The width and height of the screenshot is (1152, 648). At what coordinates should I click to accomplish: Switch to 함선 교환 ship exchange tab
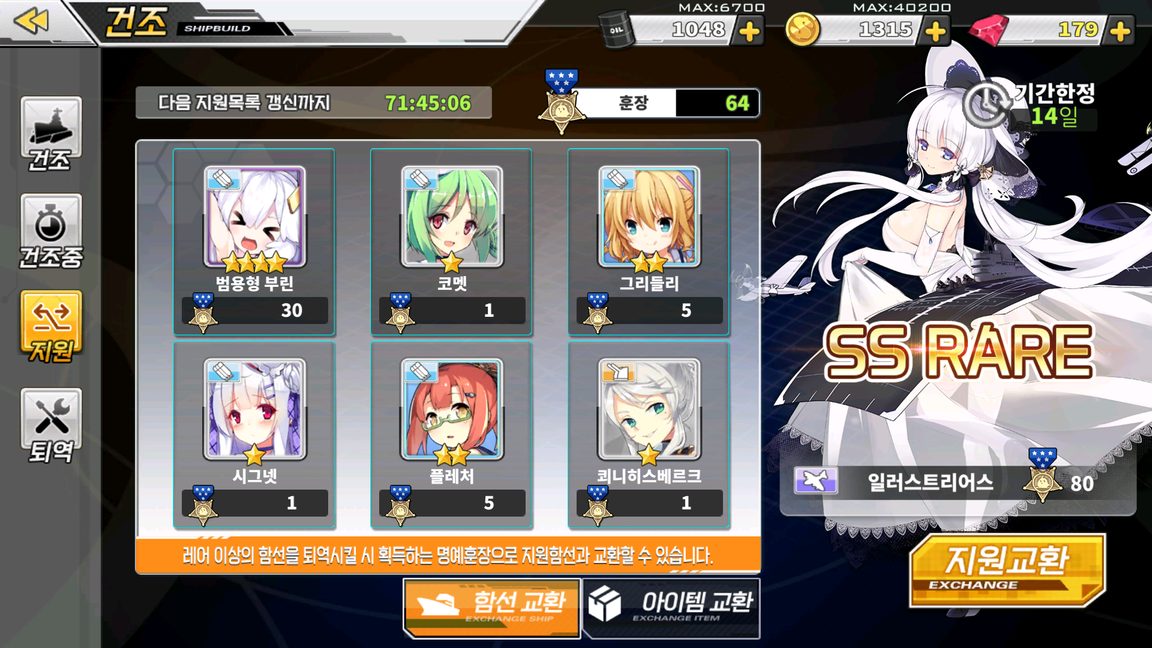point(492,608)
